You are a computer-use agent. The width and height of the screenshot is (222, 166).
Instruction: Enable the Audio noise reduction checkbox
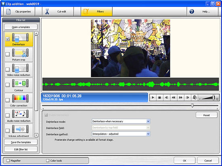tap(8, 115)
